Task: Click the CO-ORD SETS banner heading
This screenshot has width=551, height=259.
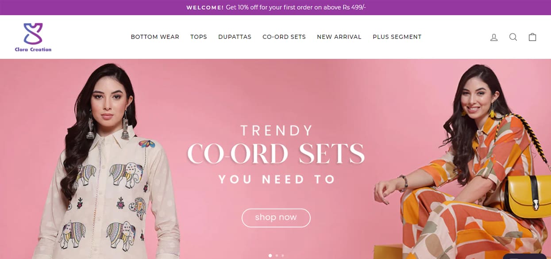Action: (x=276, y=154)
